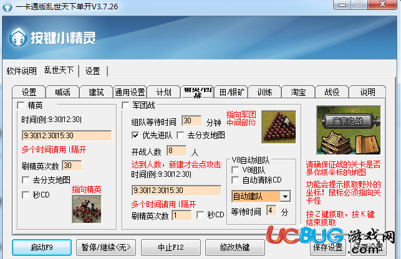401x259 pixels.
Task: Check the V8组队 checkbox
Action: click(235, 170)
